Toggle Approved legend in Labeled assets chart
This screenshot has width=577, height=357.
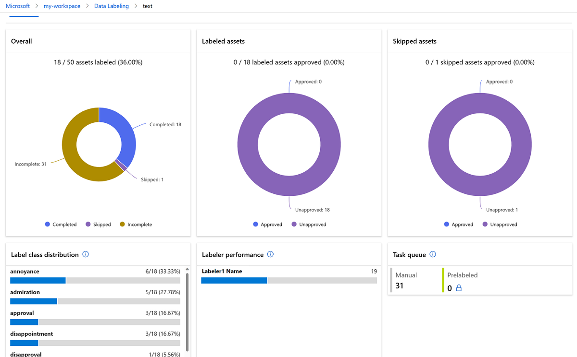click(267, 225)
